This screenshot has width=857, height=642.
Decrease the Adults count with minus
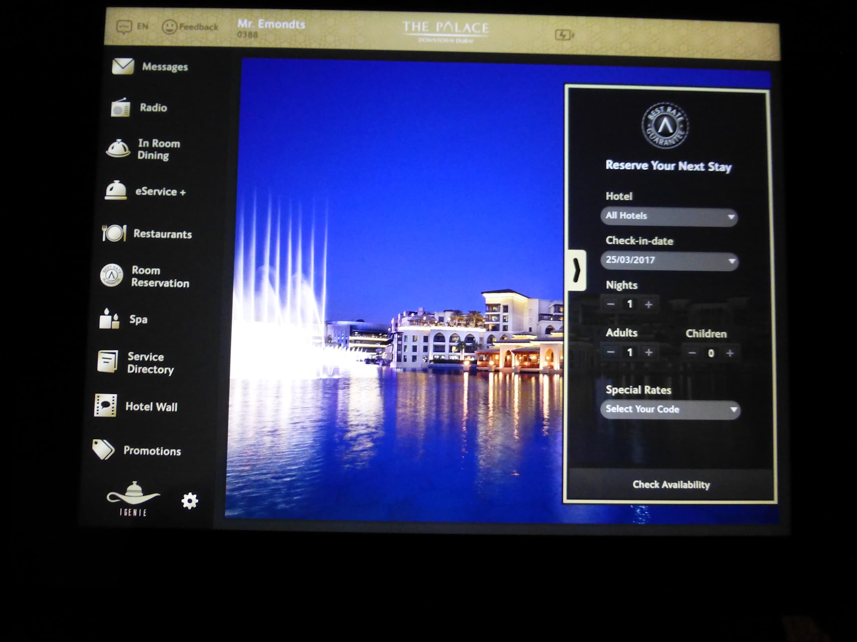click(611, 352)
